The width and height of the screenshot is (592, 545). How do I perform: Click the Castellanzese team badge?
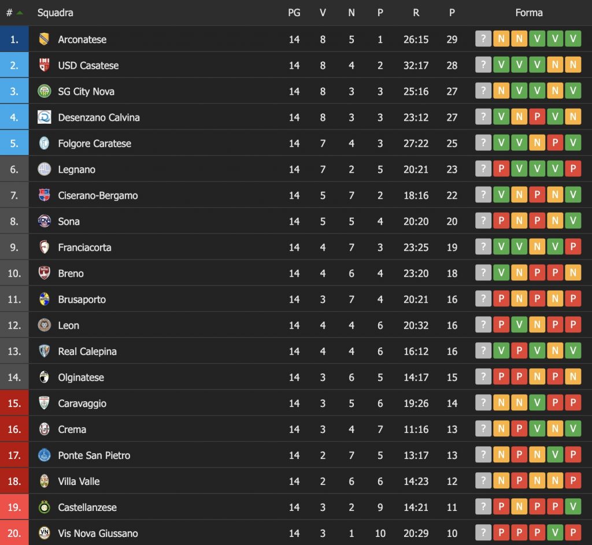pyautogui.click(x=44, y=507)
